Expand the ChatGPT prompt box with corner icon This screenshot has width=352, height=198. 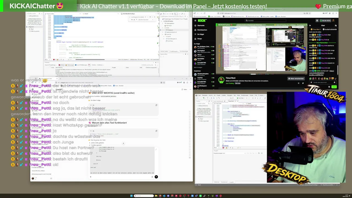[x=156, y=150]
